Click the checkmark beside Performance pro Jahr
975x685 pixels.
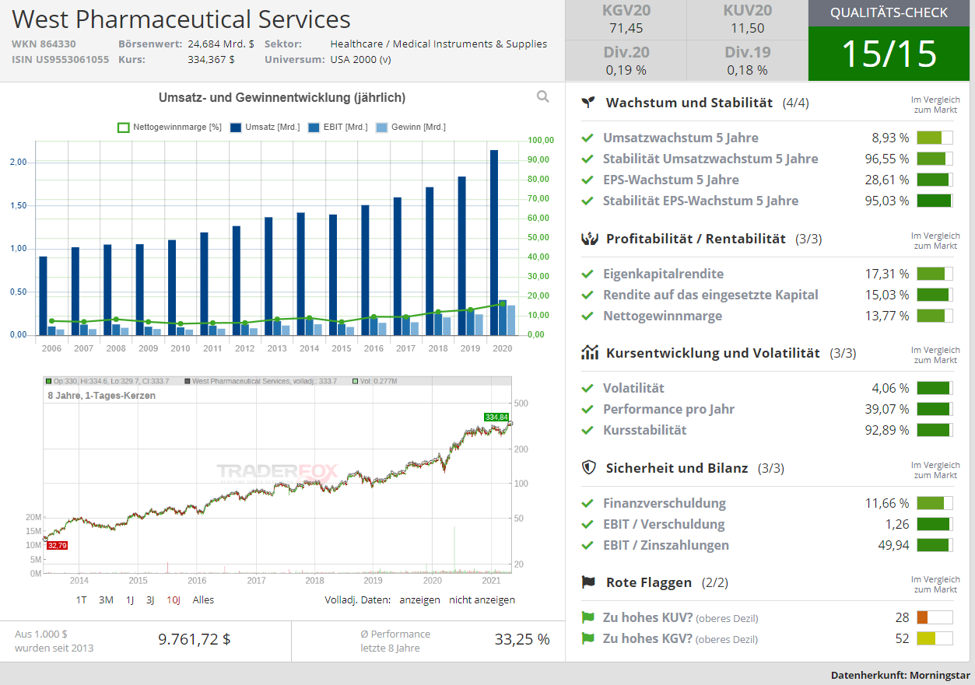[x=588, y=409]
